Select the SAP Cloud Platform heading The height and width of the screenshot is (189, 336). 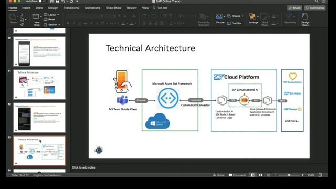pyautogui.click(x=237, y=77)
